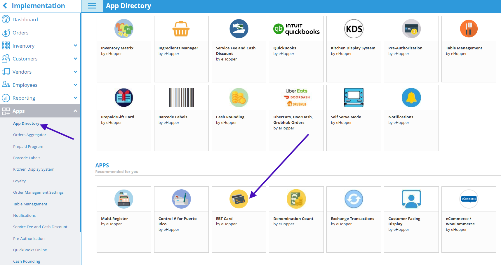Open Orders in the sidebar
The image size is (501, 265).
click(x=20, y=33)
